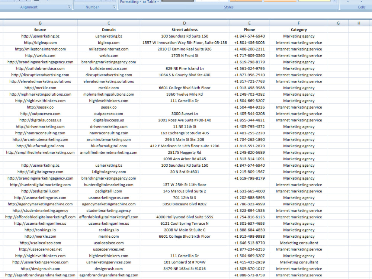Open the Alignment group dialog launcher
Image resolution: width=372 pixels, height=279 pixels.
pos(69,7)
